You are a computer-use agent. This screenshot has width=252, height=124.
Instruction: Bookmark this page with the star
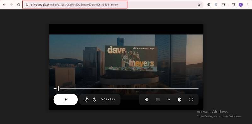[x=199, y=5]
